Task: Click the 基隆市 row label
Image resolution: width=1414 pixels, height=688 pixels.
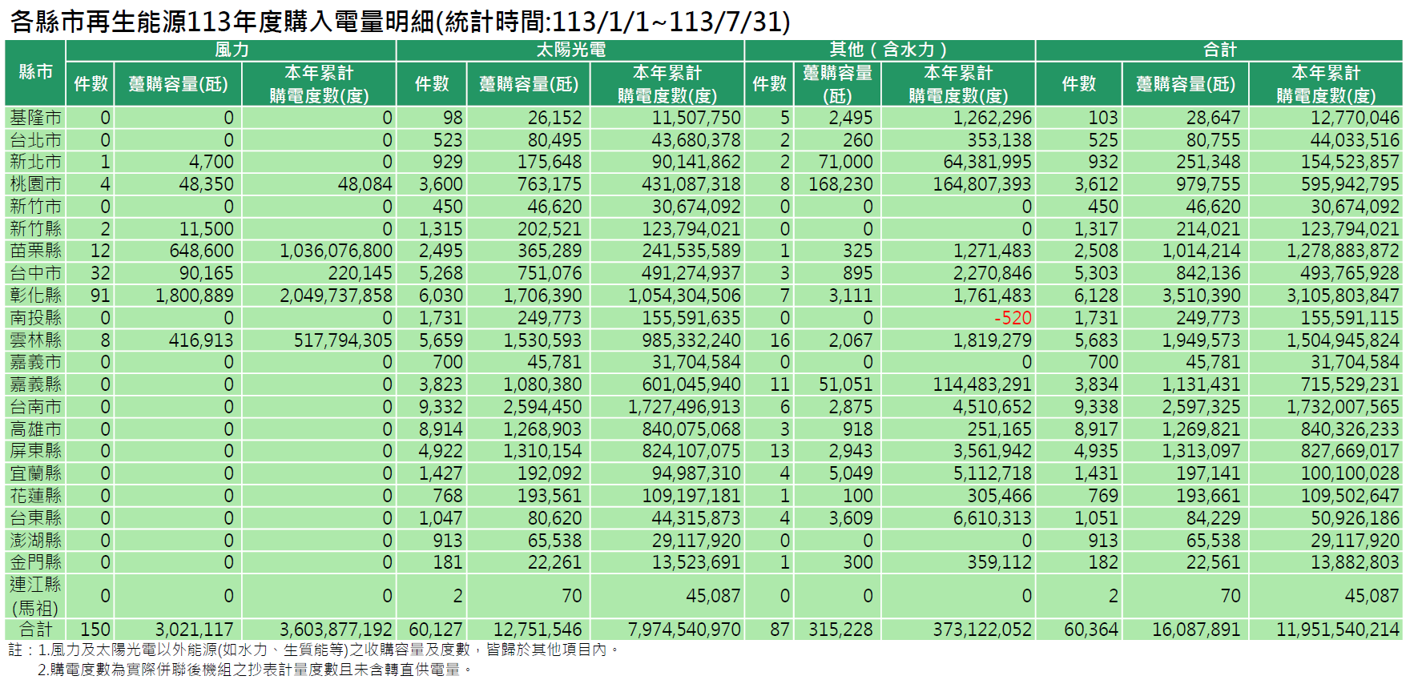Action: pos(35,118)
